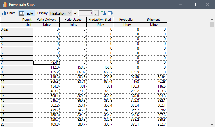This screenshot has height=127, width=215.
Task: Select row header for day 12
Action: [16, 86]
